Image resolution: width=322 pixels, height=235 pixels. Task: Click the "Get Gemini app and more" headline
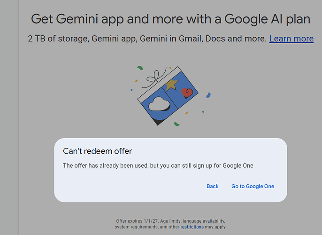pyautogui.click(x=170, y=19)
